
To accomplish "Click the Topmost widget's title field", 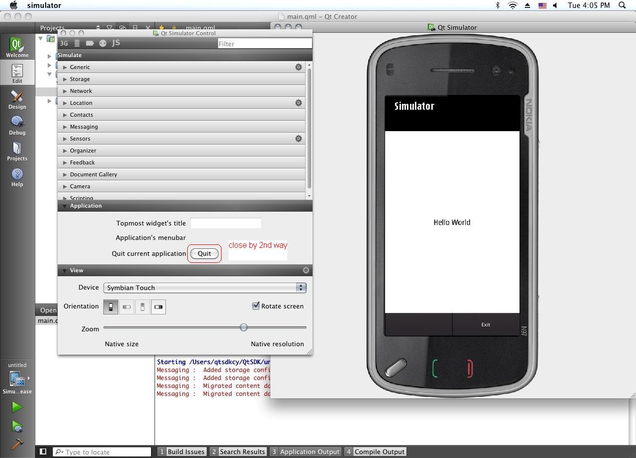I will point(226,223).
